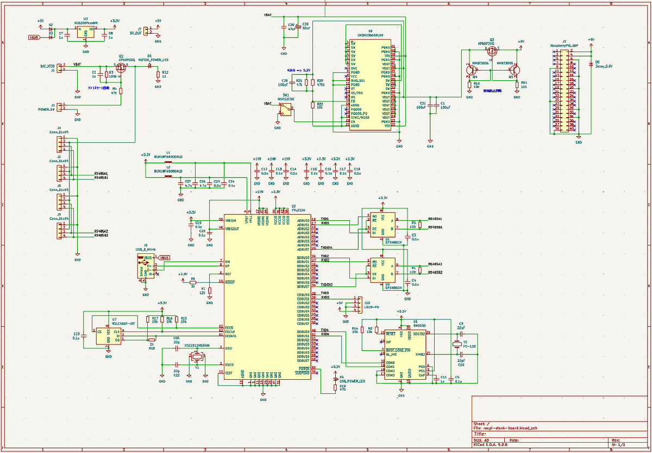Click the 'KiCad E.D.A. 9.0.6' text
This screenshot has height=453, width=652.
coord(491,444)
